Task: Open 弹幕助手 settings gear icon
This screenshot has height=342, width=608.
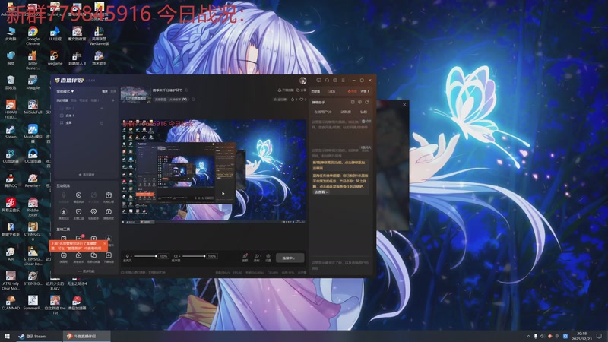Action: pos(359,103)
